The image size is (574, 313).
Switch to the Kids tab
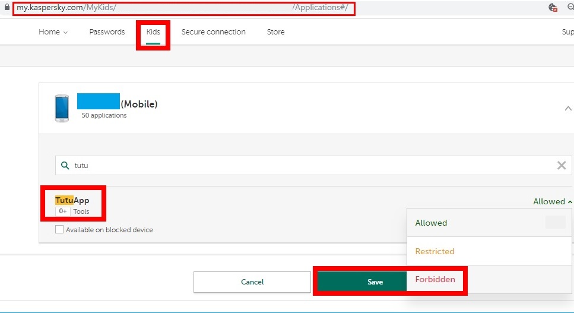point(153,32)
